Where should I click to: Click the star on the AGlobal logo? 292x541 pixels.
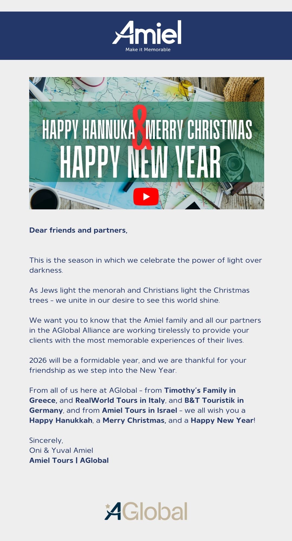pyautogui.click(x=108, y=506)
